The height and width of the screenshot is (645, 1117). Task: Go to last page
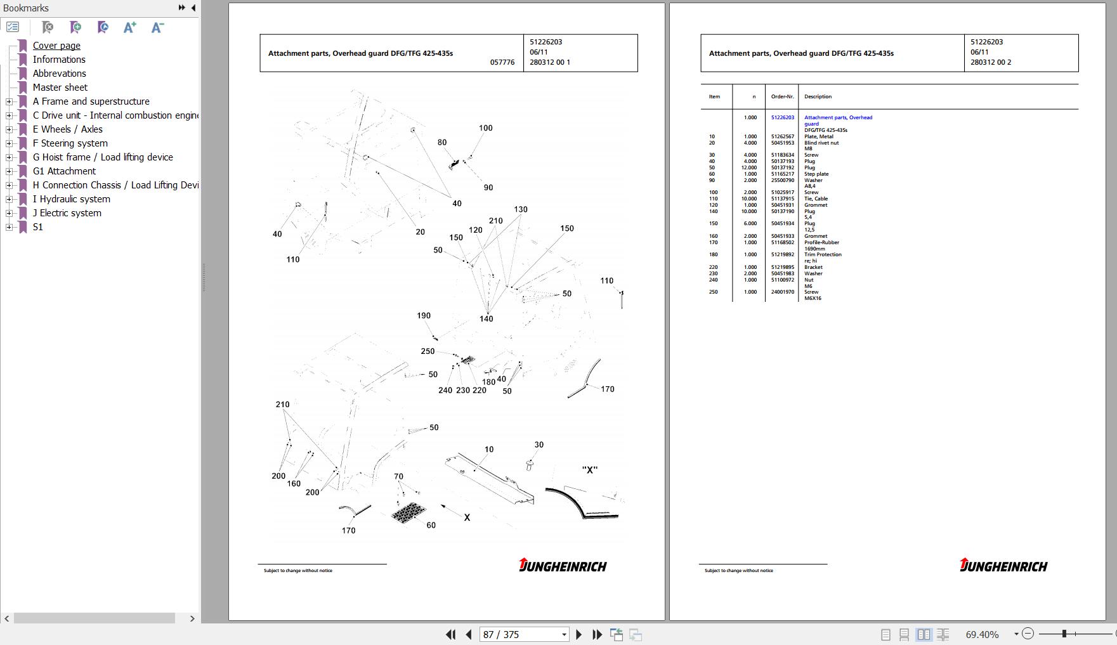pyautogui.click(x=597, y=634)
